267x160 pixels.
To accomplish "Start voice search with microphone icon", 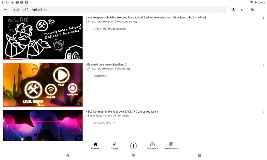I will click(x=233, y=10).
